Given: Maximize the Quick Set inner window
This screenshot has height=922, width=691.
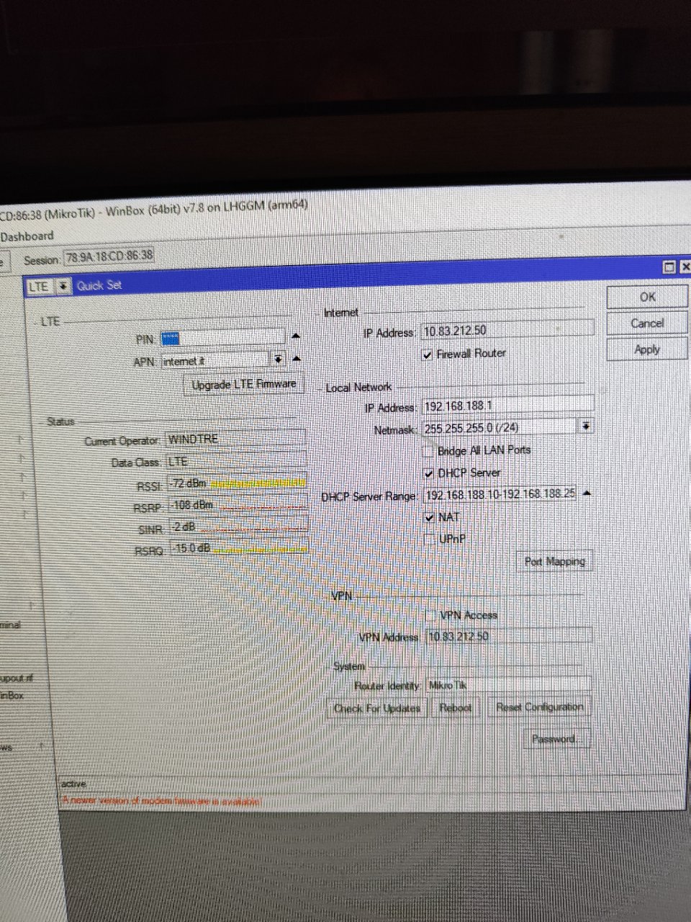Looking at the screenshot, I should coord(669,267).
